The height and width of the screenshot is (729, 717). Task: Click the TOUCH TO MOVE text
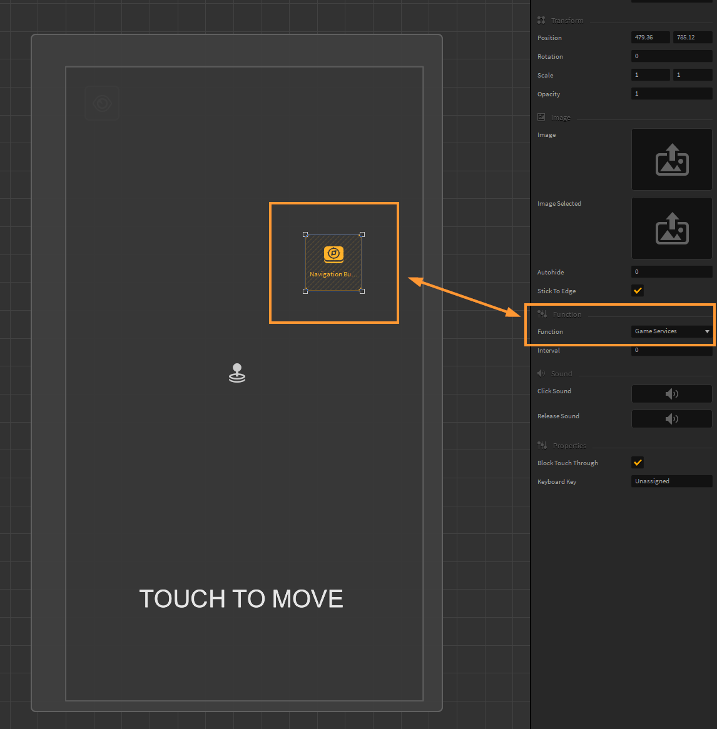(241, 599)
